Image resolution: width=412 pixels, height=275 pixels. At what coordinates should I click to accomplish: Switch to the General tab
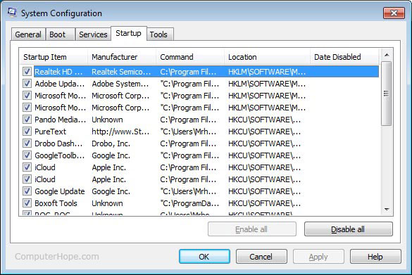coord(28,34)
